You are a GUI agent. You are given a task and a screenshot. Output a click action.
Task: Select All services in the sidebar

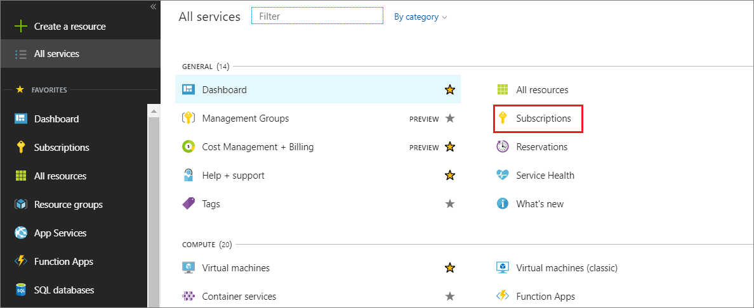[56, 54]
